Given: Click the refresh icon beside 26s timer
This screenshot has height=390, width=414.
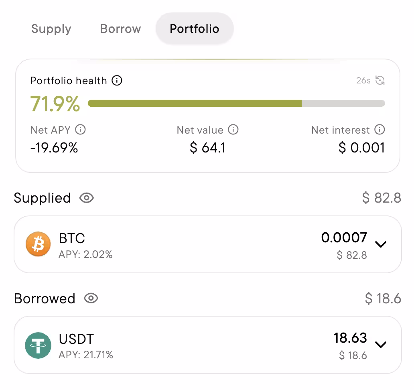Looking at the screenshot, I should pos(380,80).
